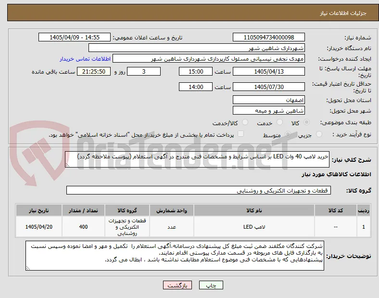The width and height of the screenshot is (379, 298).
Task: Click the تعداد / مقدار column header
Action: [83, 210]
